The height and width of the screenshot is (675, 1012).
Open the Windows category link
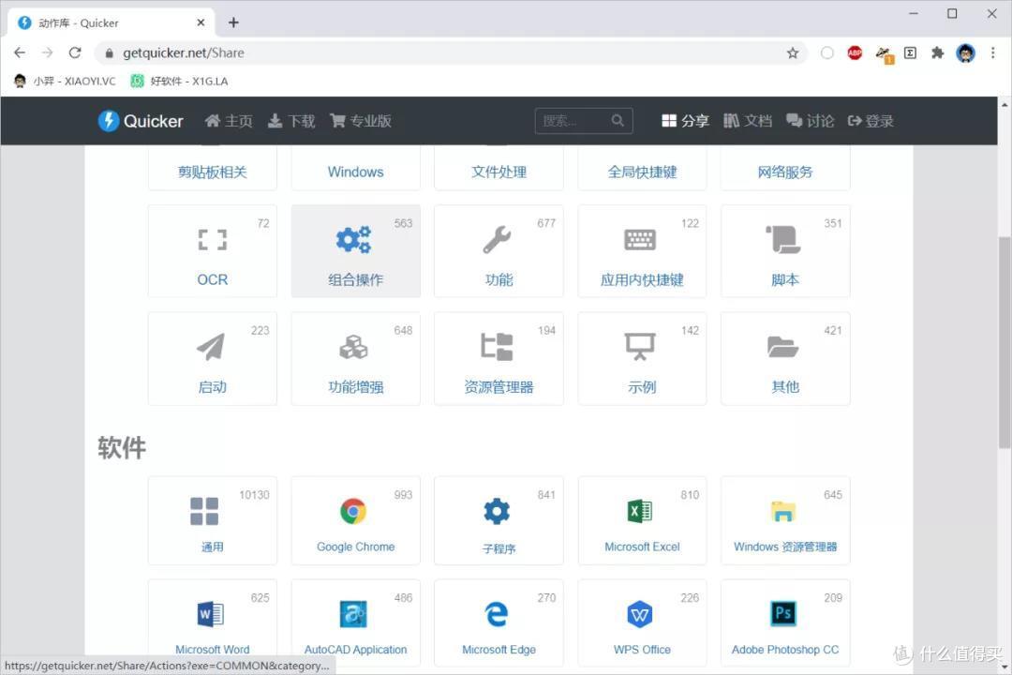click(x=356, y=172)
